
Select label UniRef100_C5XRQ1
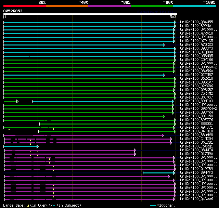(x=196, y=146)
